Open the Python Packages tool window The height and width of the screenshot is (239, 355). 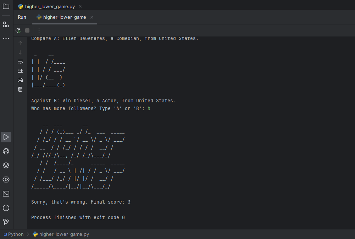(6, 165)
